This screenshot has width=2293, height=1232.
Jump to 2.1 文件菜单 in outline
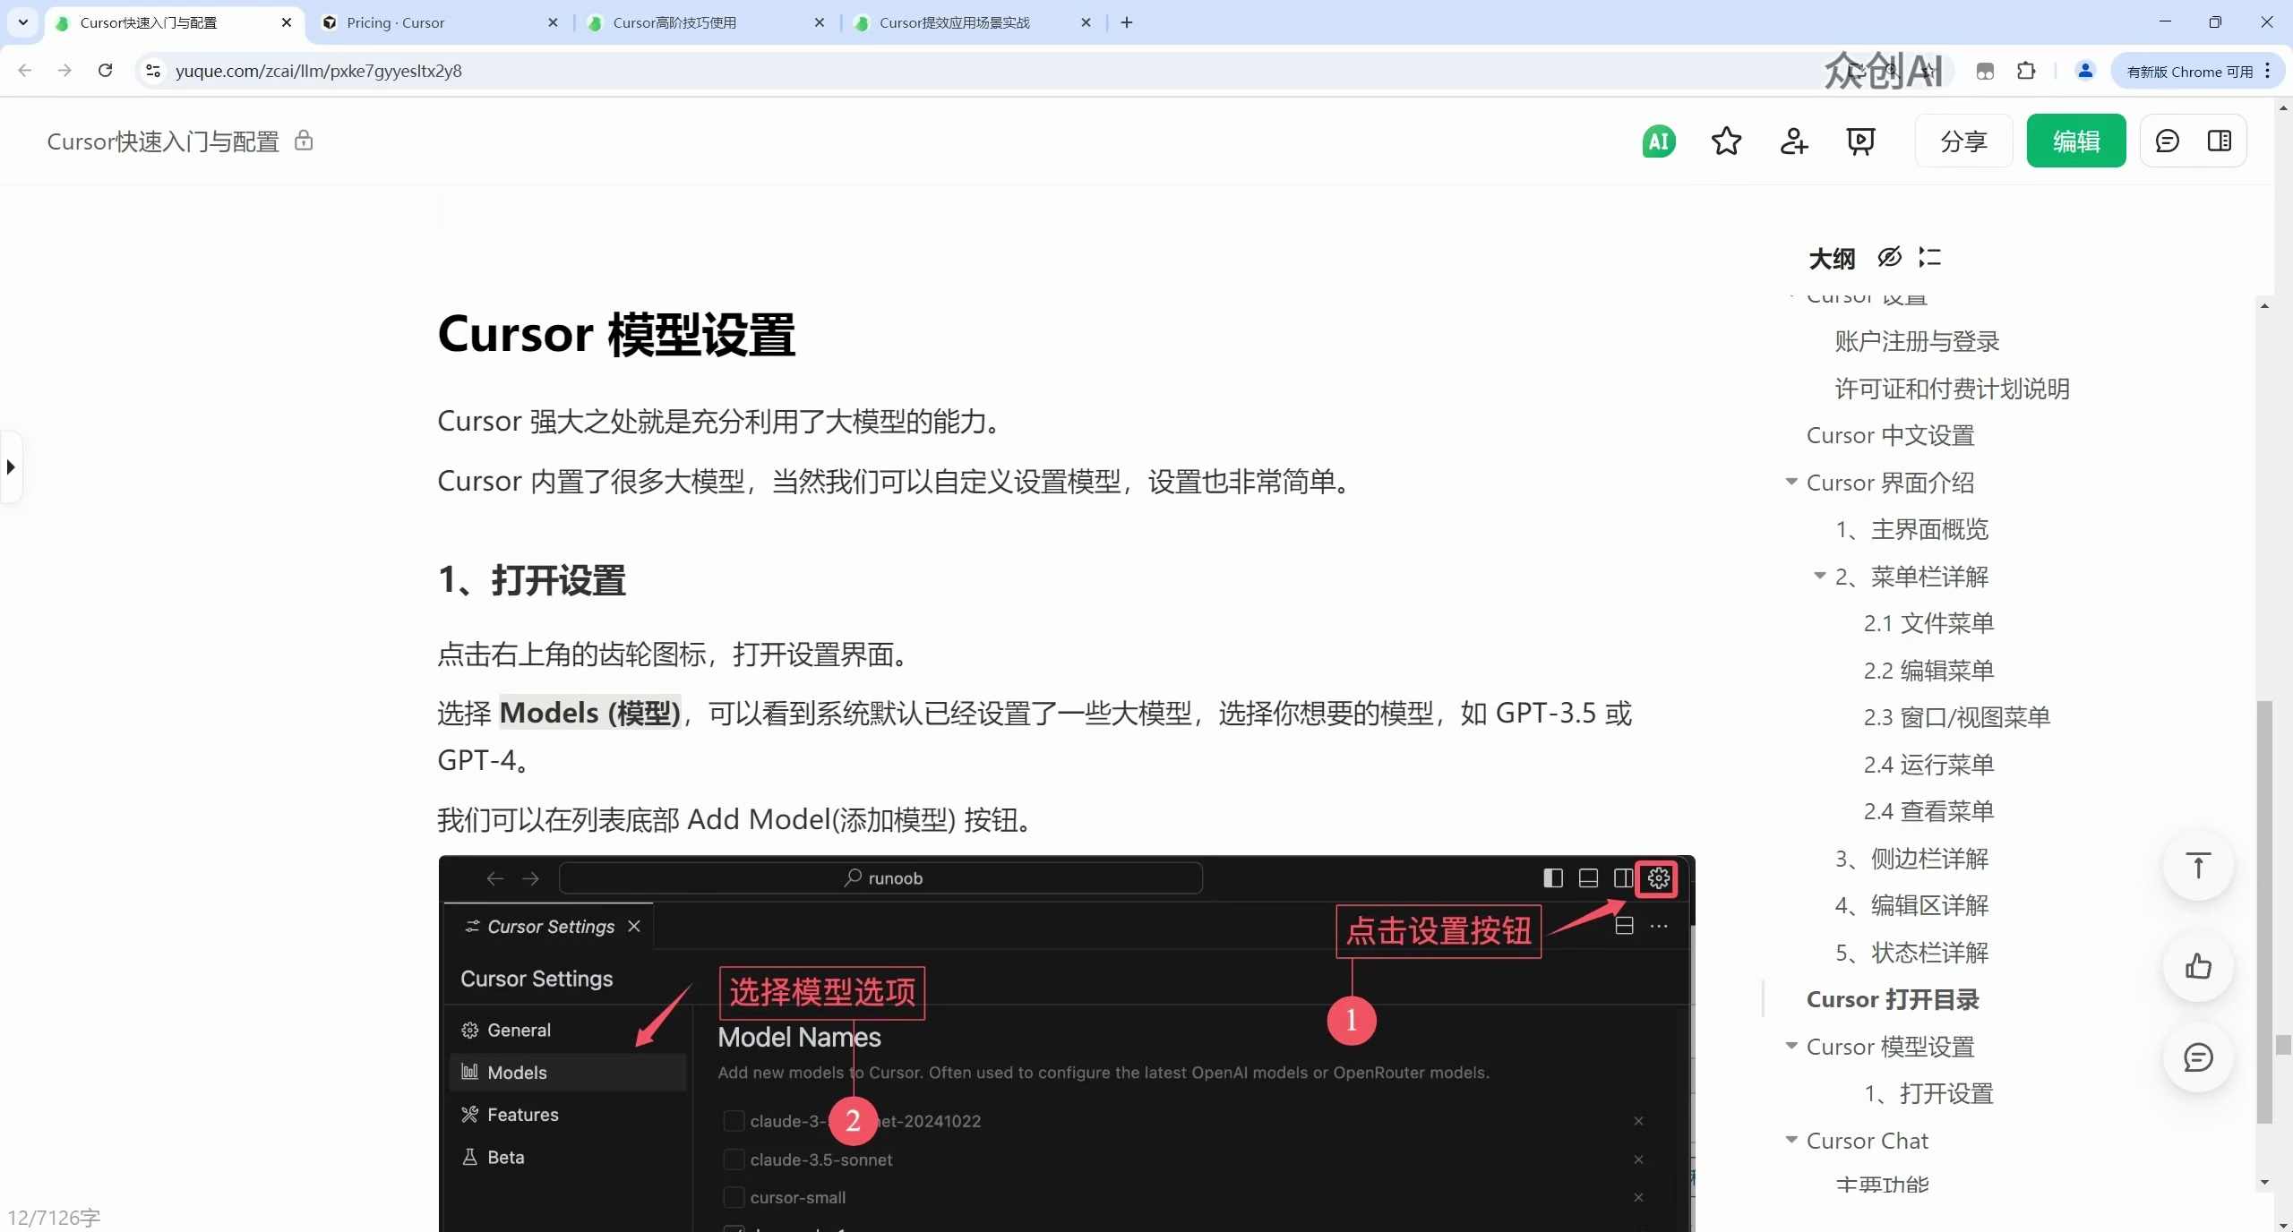pos(1928,623)
